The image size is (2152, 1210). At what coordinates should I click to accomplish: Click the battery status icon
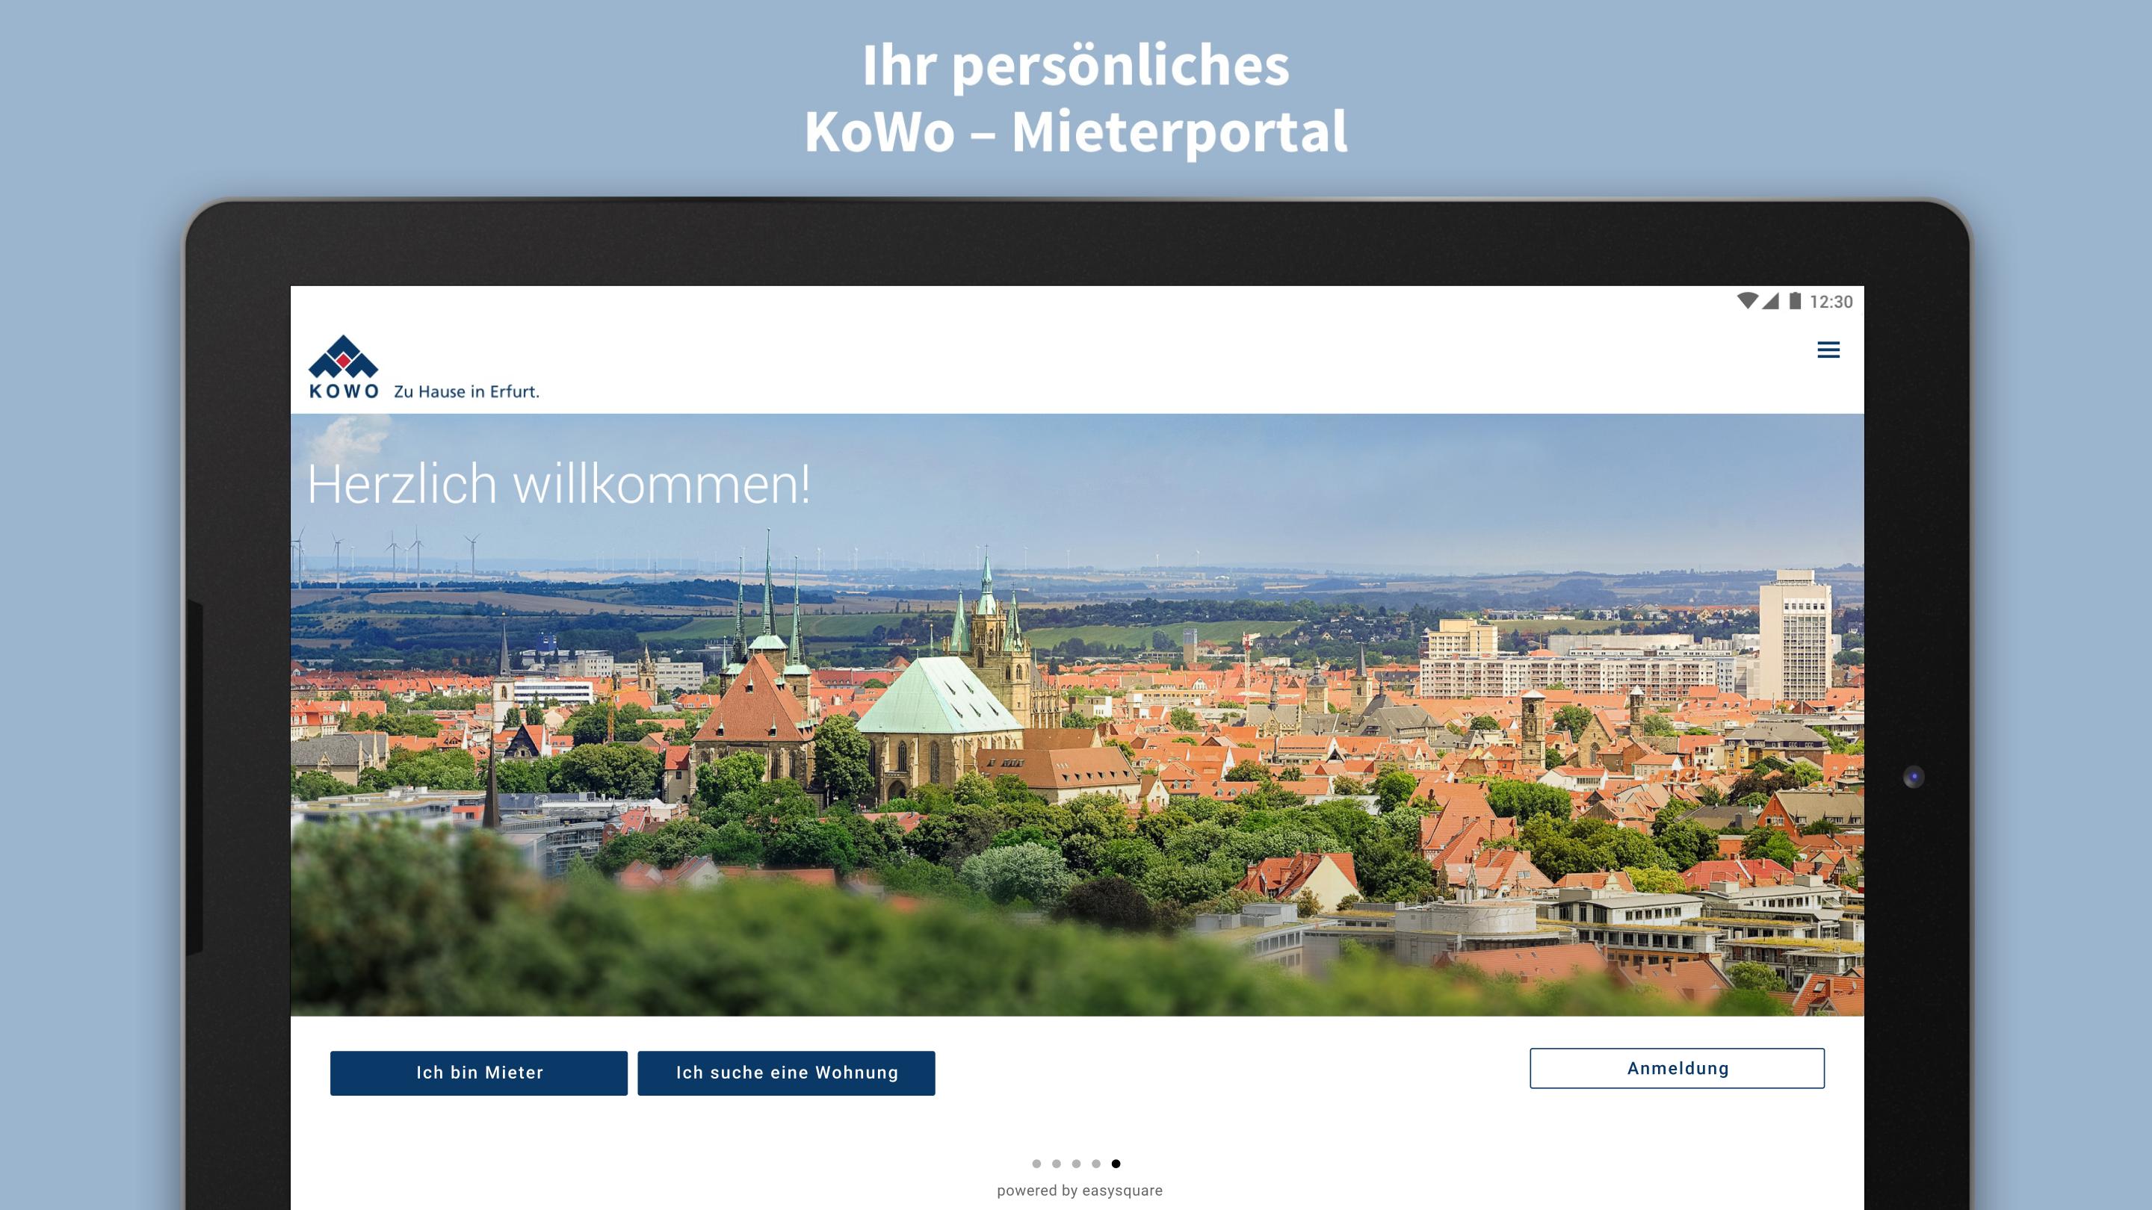1794,300
